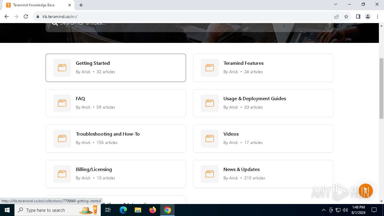Open the volume control in system tray
The image size is (384, 216).
tap(345, 210)
